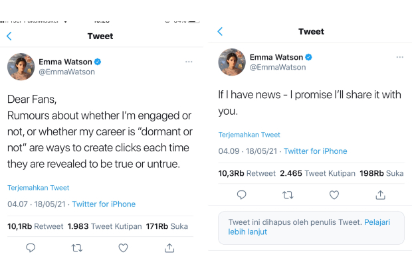The image size is (412, 274).
Task: Tap the reply icon on left tweet
Action: pos(31,247)
